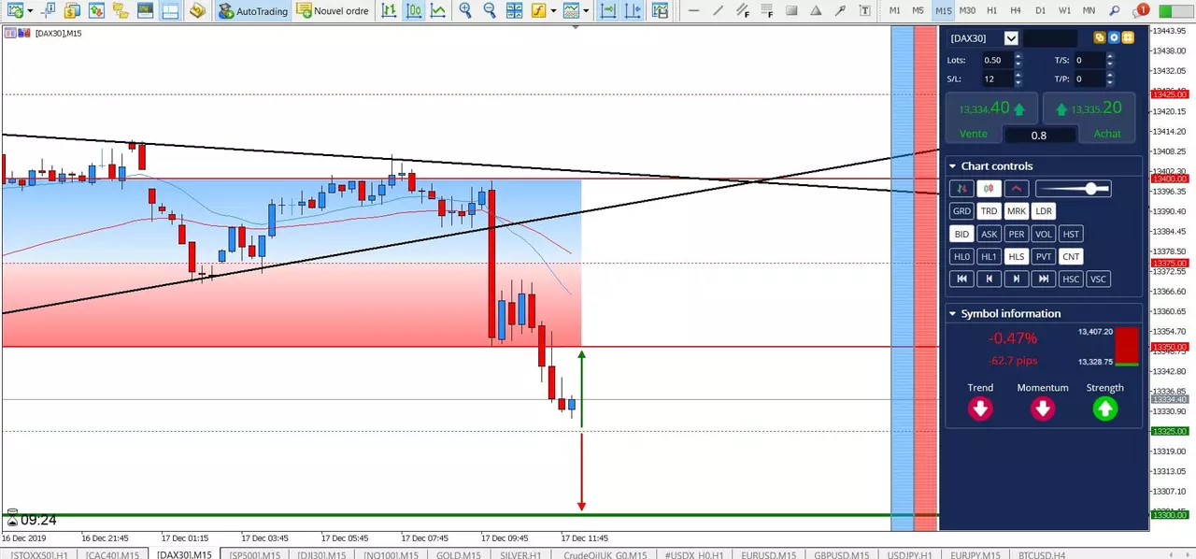Screen dimensions: 1196x559
Task: Open the Market Watch toolbar icon
Action: tap(71, 11)
